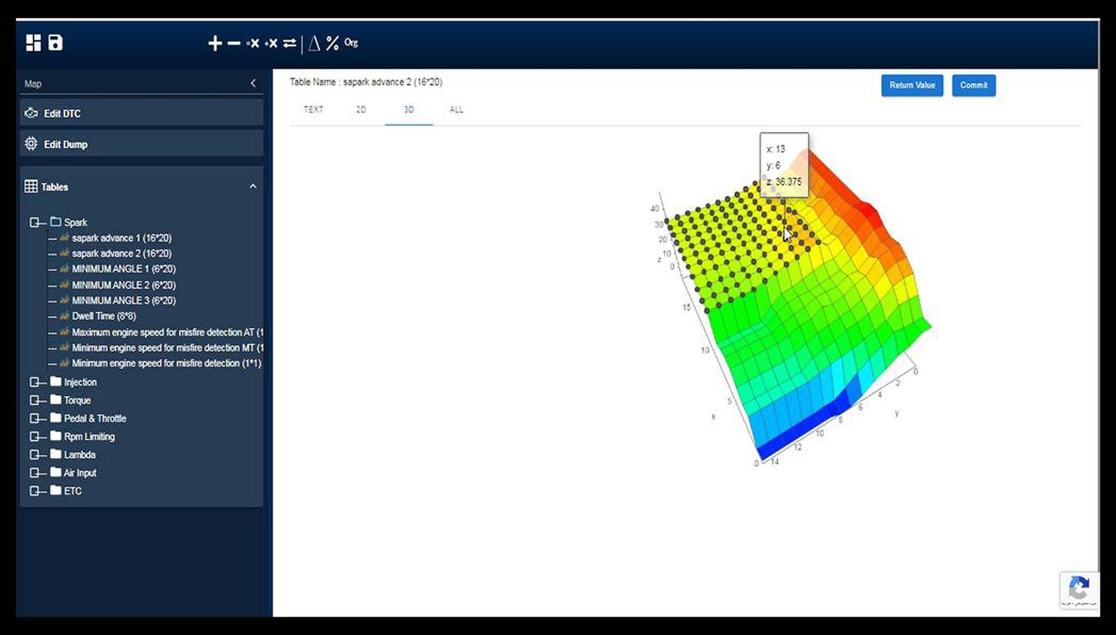This screenshot has height=635, width=1116.
Task: Open the dashboard grid icon in header
Action: coord(33,43)
